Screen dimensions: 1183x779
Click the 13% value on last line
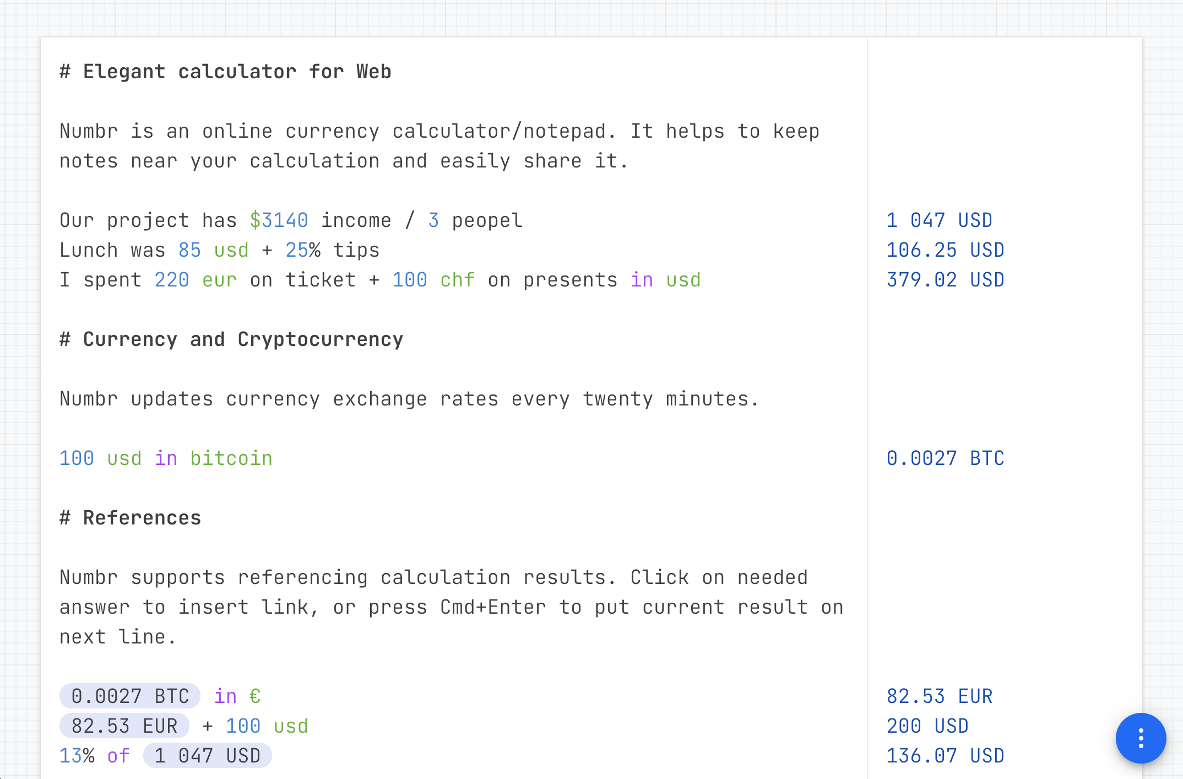click(x=77, y=756)
